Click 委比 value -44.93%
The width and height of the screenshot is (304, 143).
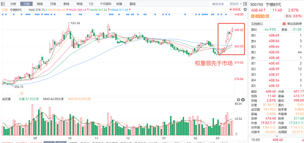[x=269, y=29]
